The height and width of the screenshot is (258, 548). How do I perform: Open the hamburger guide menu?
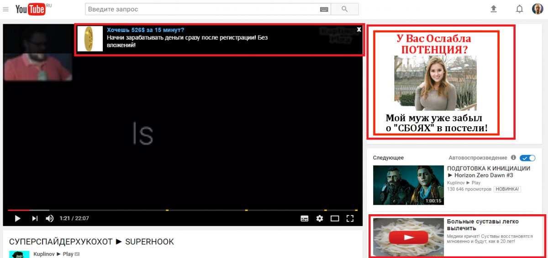[x=5, y=9]
